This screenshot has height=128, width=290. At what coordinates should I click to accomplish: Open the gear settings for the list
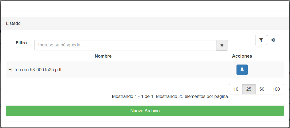(x=273, y=40)
